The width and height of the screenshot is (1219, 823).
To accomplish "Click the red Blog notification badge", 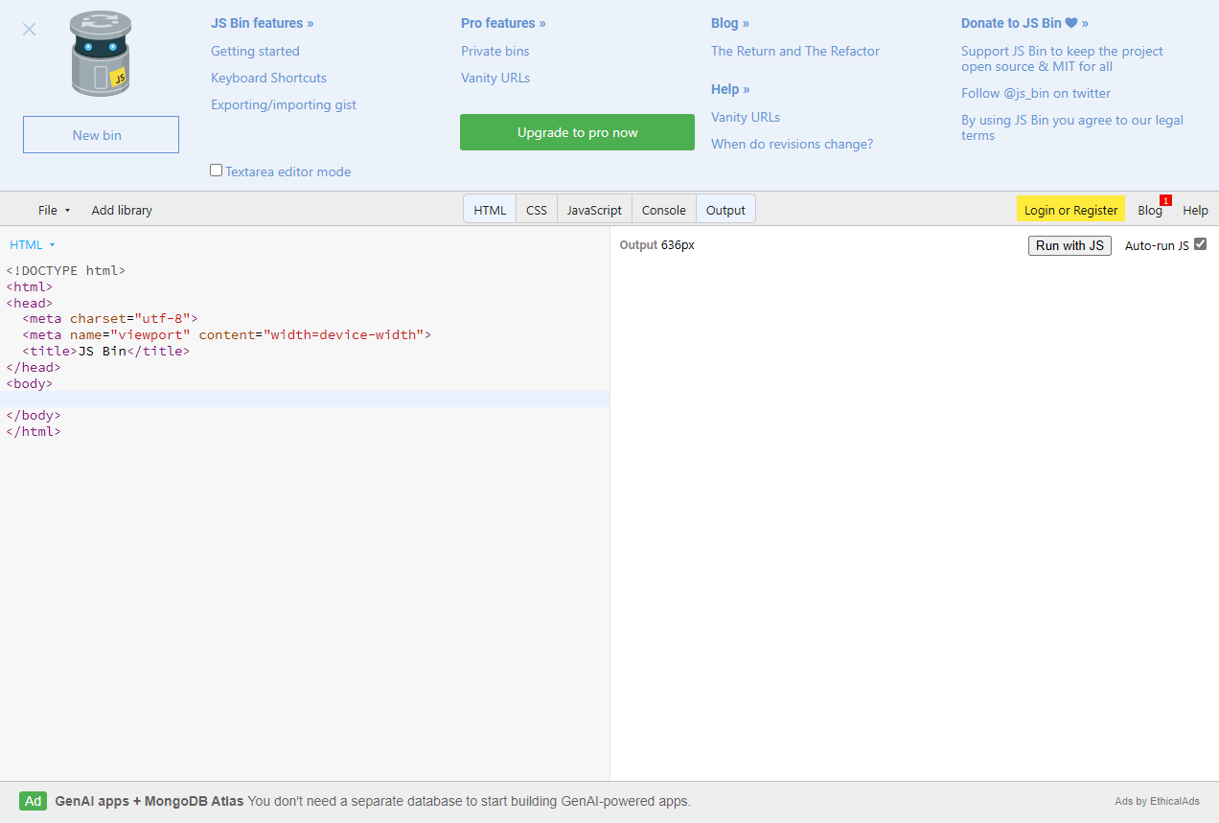I will click(x=1165, y=200).
